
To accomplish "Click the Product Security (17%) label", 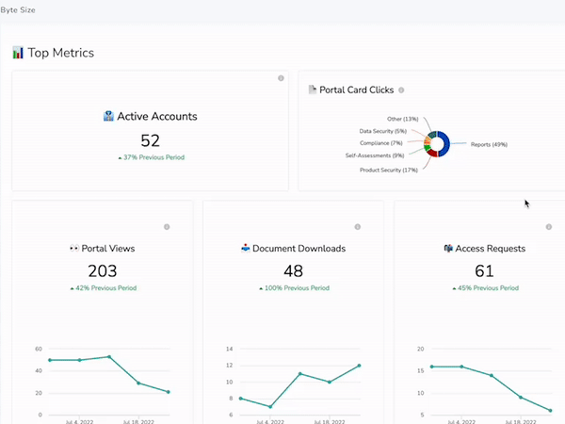I will pos(388,171).
